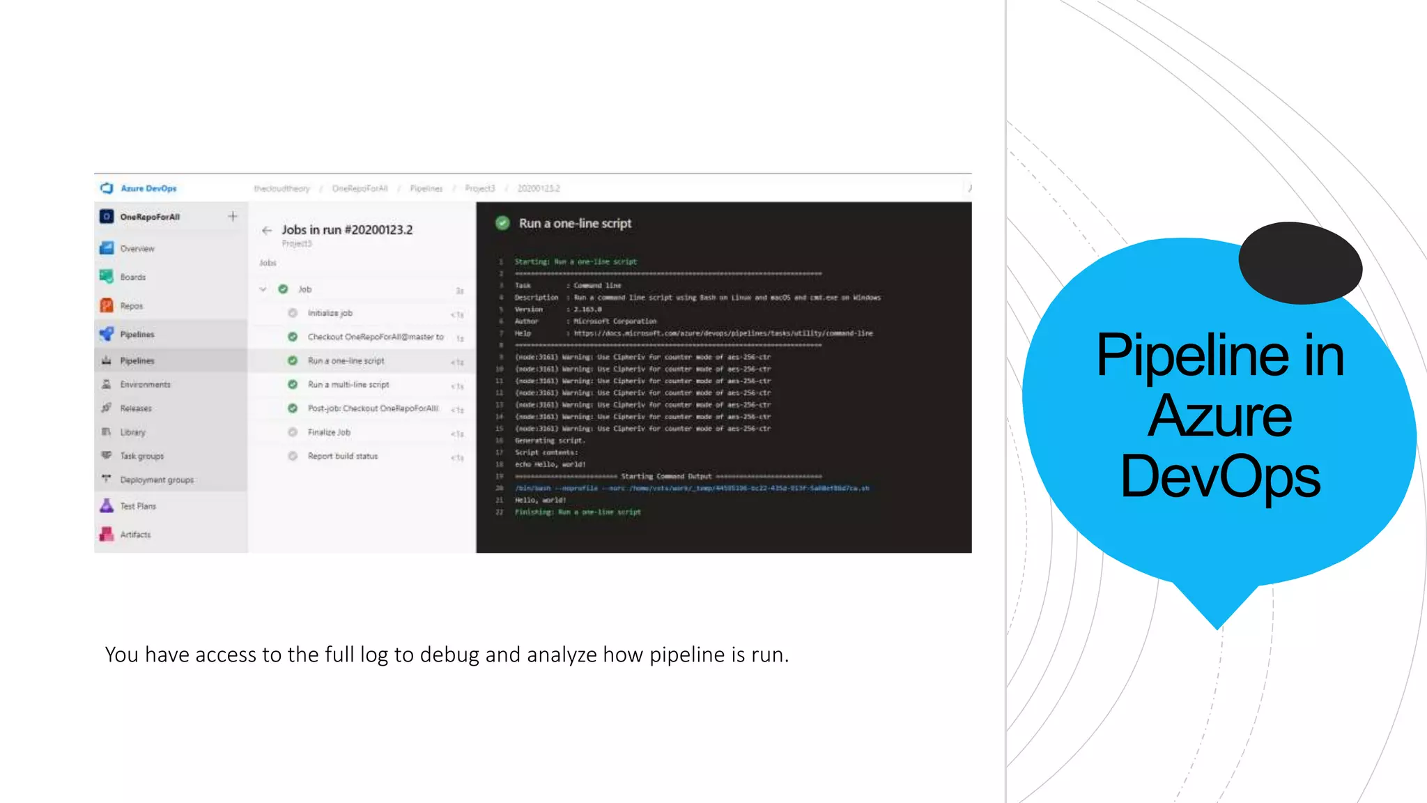Open the Library books icon
This screenshot has height=803, width=1427.
[107, 431]
